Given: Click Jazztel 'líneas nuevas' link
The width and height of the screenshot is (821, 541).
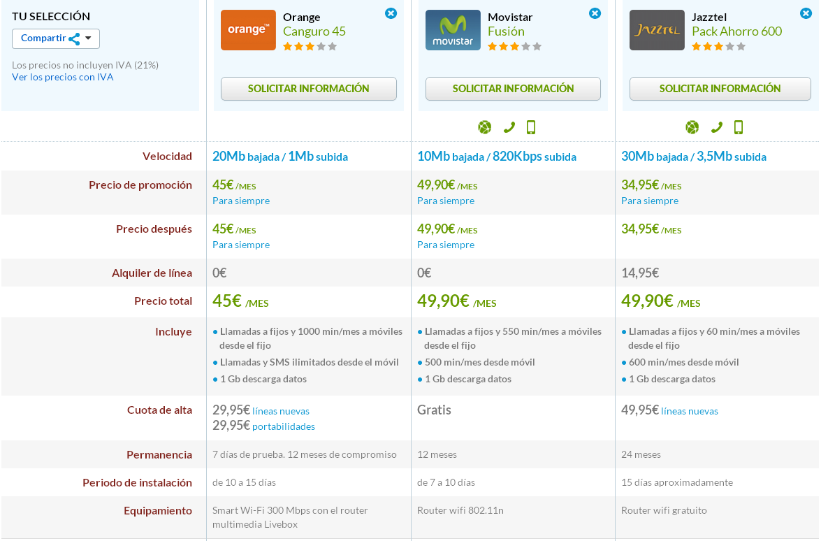Looking at the screenshot, I should pyautogui.click(x=690, y=411).
